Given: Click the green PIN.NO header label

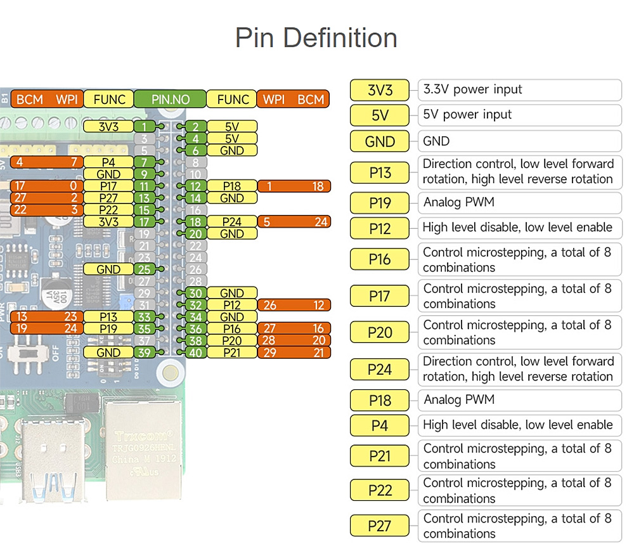Looking at the screenshot, I should pyautogui.click(x=170, y=99).
